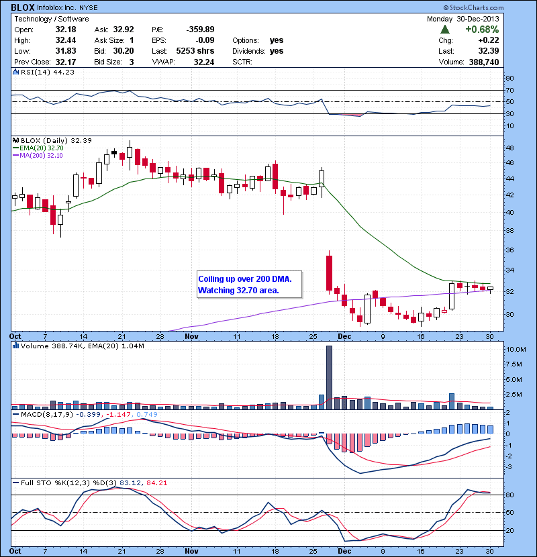Click the date Monday 30-Dec-2013
This screenshot has height=557, width=537.
click(462, 19)
